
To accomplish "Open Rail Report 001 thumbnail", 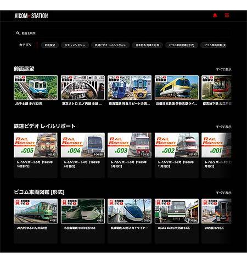I will (x=216, y=145).
